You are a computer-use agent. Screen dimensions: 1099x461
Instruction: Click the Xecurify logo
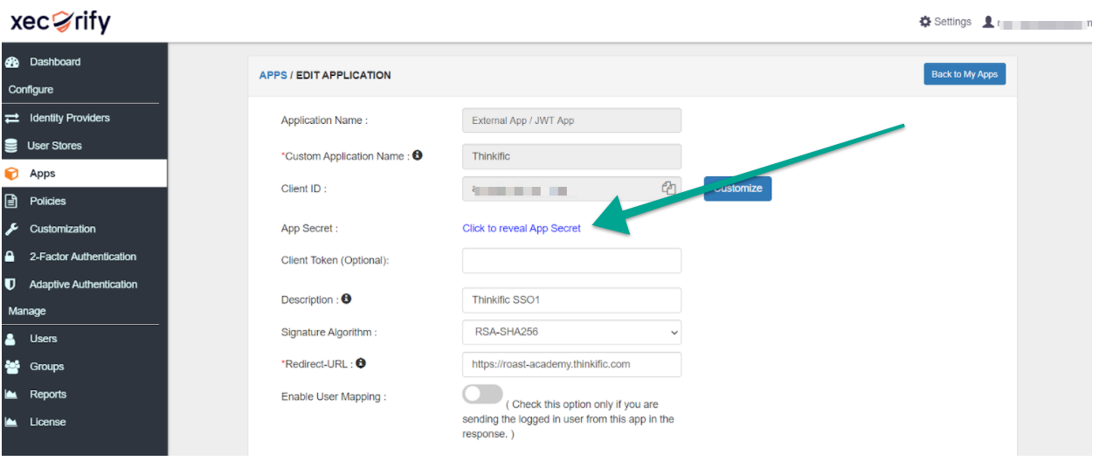coord(60,22)
